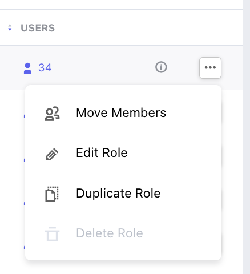Click the purple person icon beside 34
The image size is (250, 274).
[x=27, y=68]
